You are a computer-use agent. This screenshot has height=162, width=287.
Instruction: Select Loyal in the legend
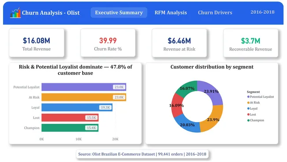(252, 108)
